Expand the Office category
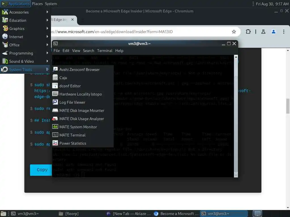This screenshot has width=290, height=217. point(25,45)
